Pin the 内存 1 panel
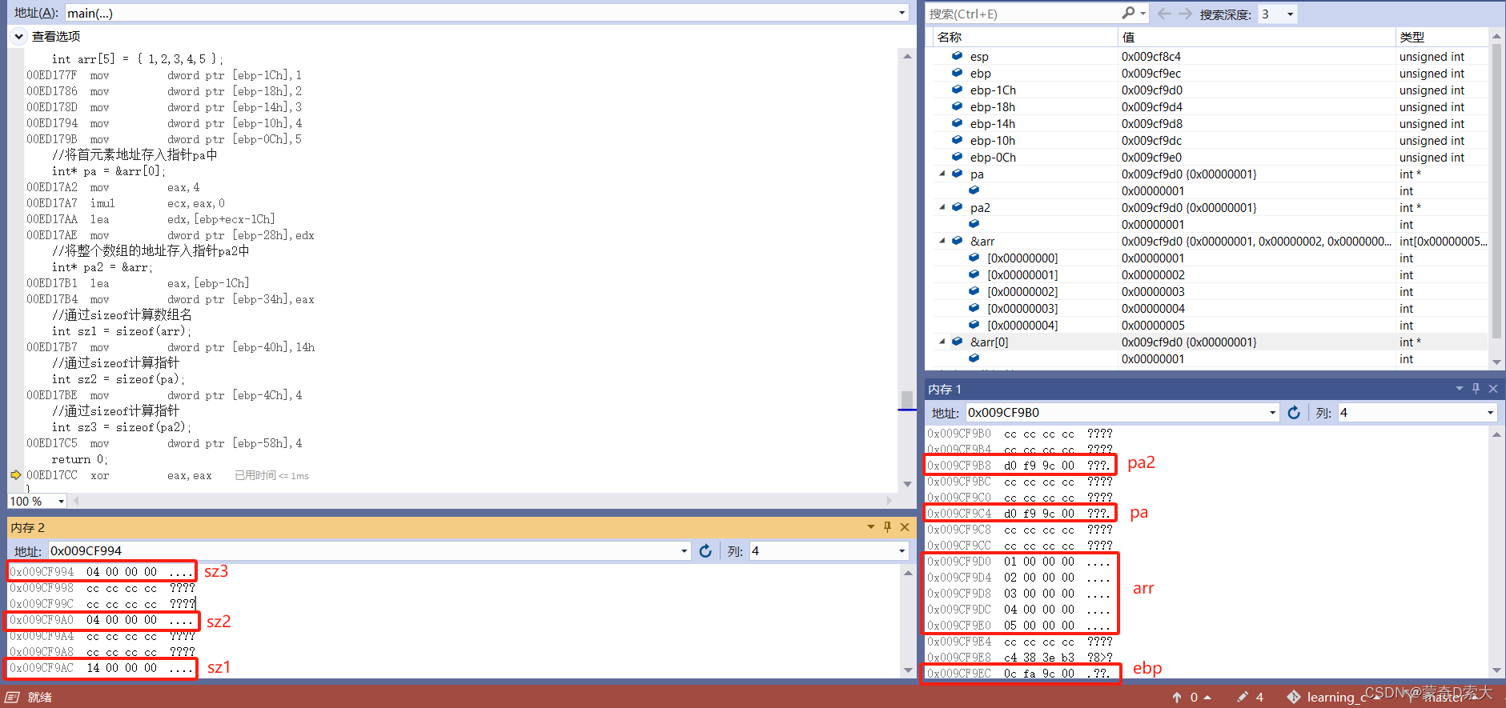This screenshot has width=1506, height=708. pos(1476,389)
